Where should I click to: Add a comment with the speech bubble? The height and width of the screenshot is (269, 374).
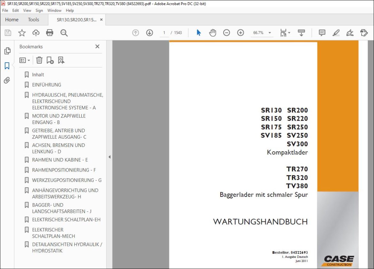click(322, 33)
